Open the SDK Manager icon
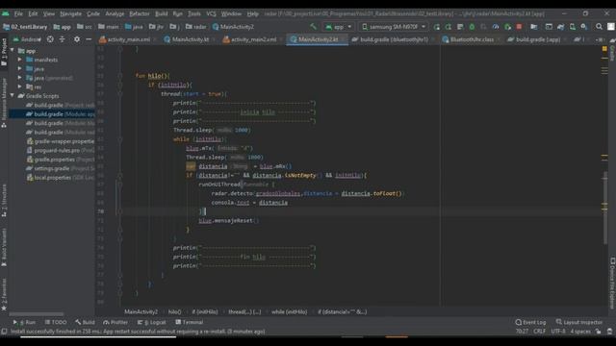 click(x=584, y=27)
